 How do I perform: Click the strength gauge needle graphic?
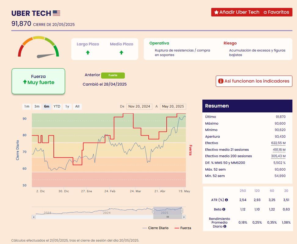pyautogui.click(x=46, y=56)
